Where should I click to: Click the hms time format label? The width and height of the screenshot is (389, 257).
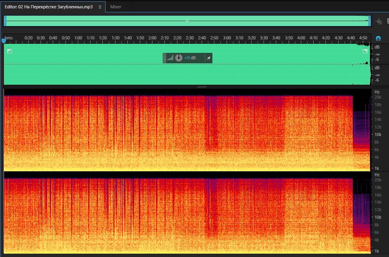coord(9,38)
